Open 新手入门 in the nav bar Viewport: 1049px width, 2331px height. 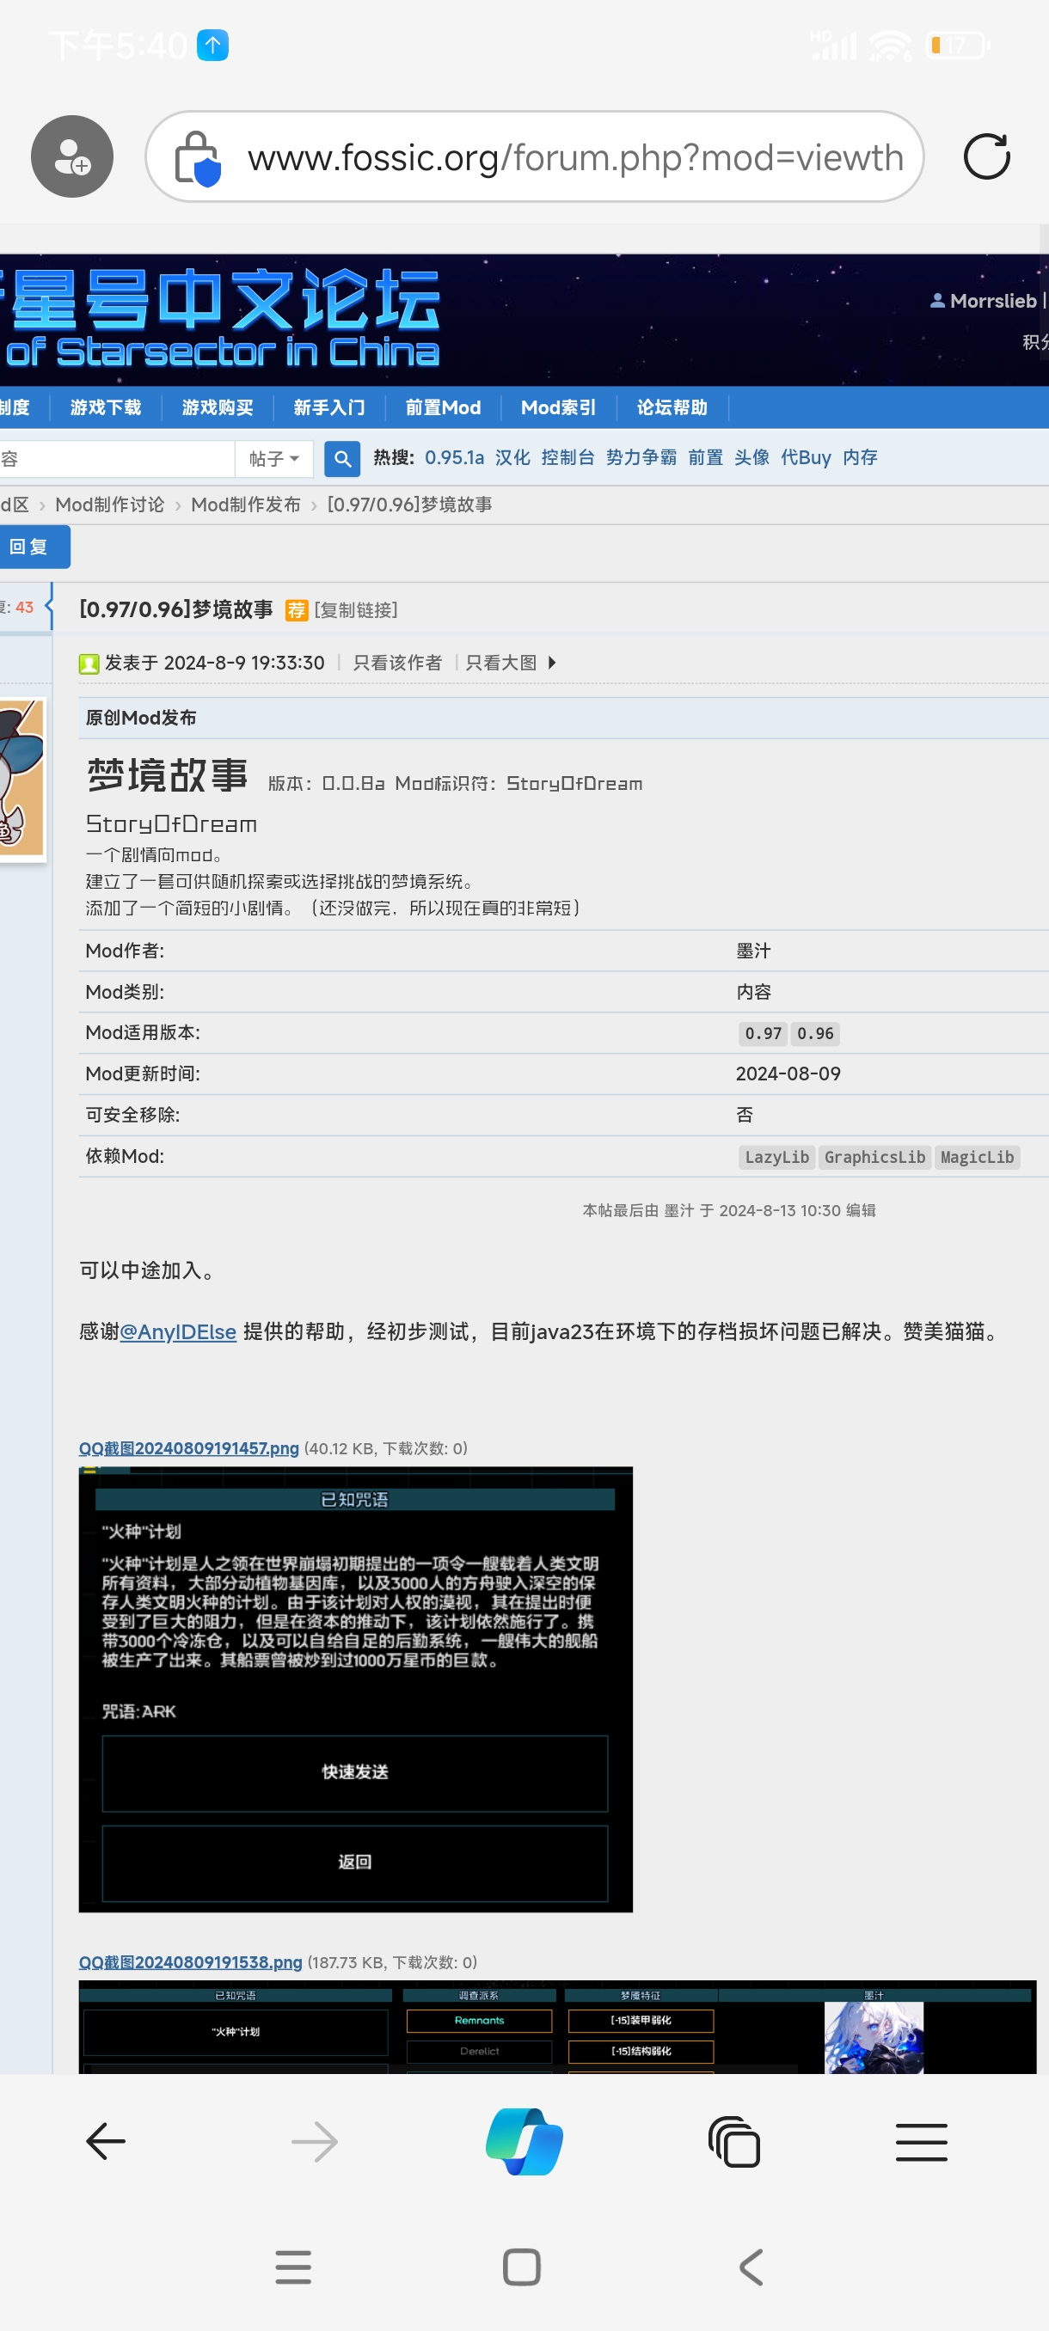(x=329, y=407)
